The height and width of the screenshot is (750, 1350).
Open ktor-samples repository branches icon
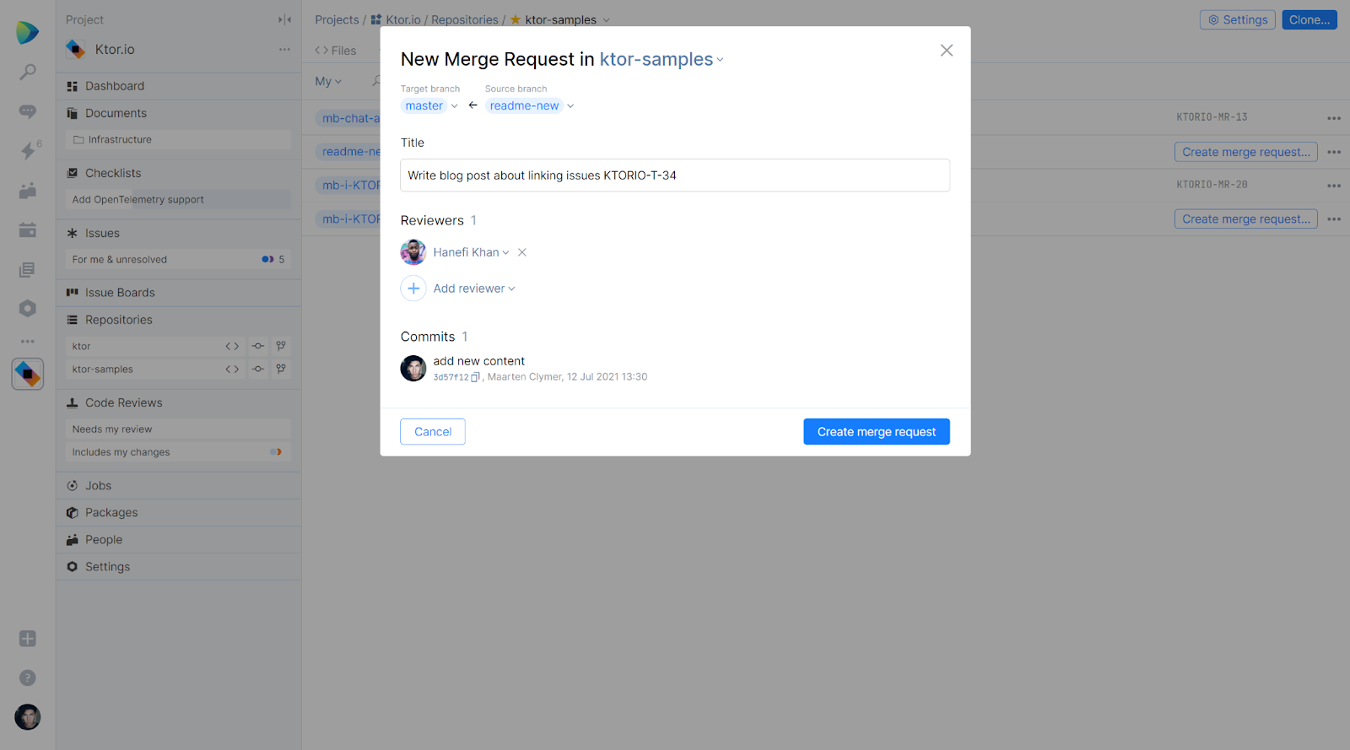point(281,370)
